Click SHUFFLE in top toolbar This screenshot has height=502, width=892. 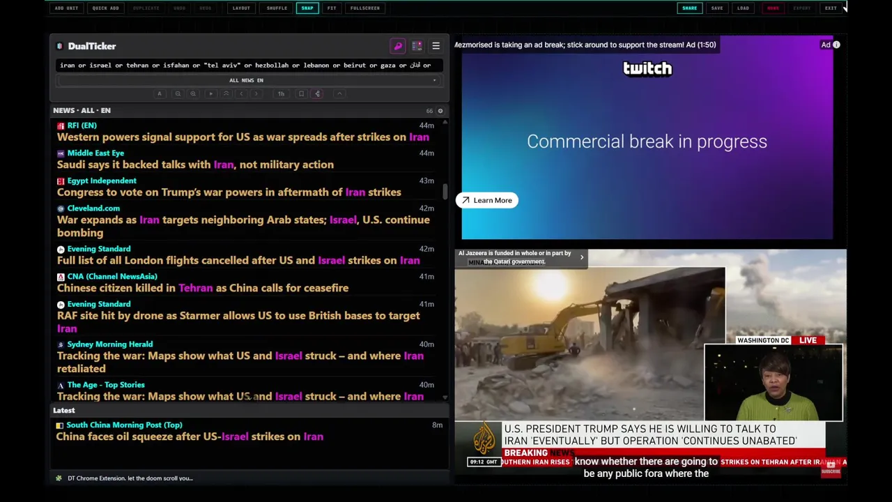point(277,8)
